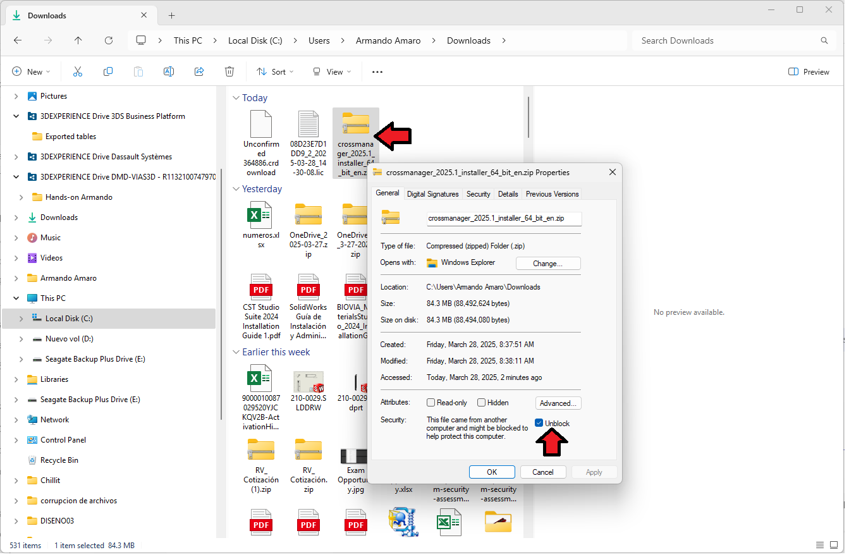The height and width of the screenshot is (557, 849).
Task: Click the PC icon in address bar
Action: 141,40
